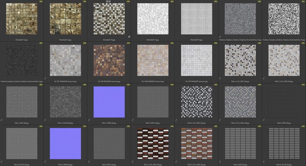306x166 pixels.
Task: Click the pencil icon on the Tiles13_COL_VAR1_6K.jpg tile
Action: (132, 162)
